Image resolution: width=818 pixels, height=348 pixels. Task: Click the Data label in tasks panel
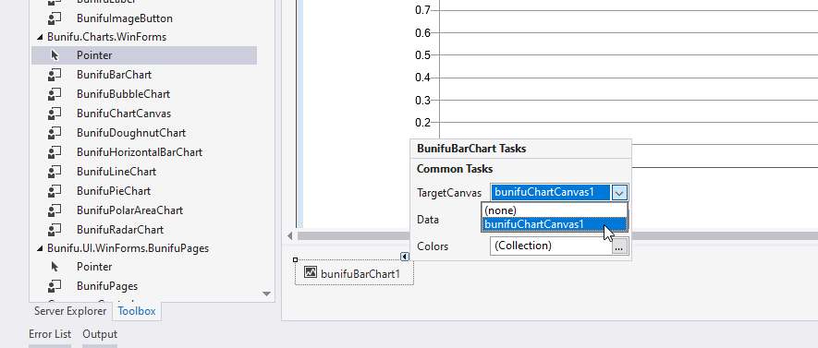tap(428, 220)
